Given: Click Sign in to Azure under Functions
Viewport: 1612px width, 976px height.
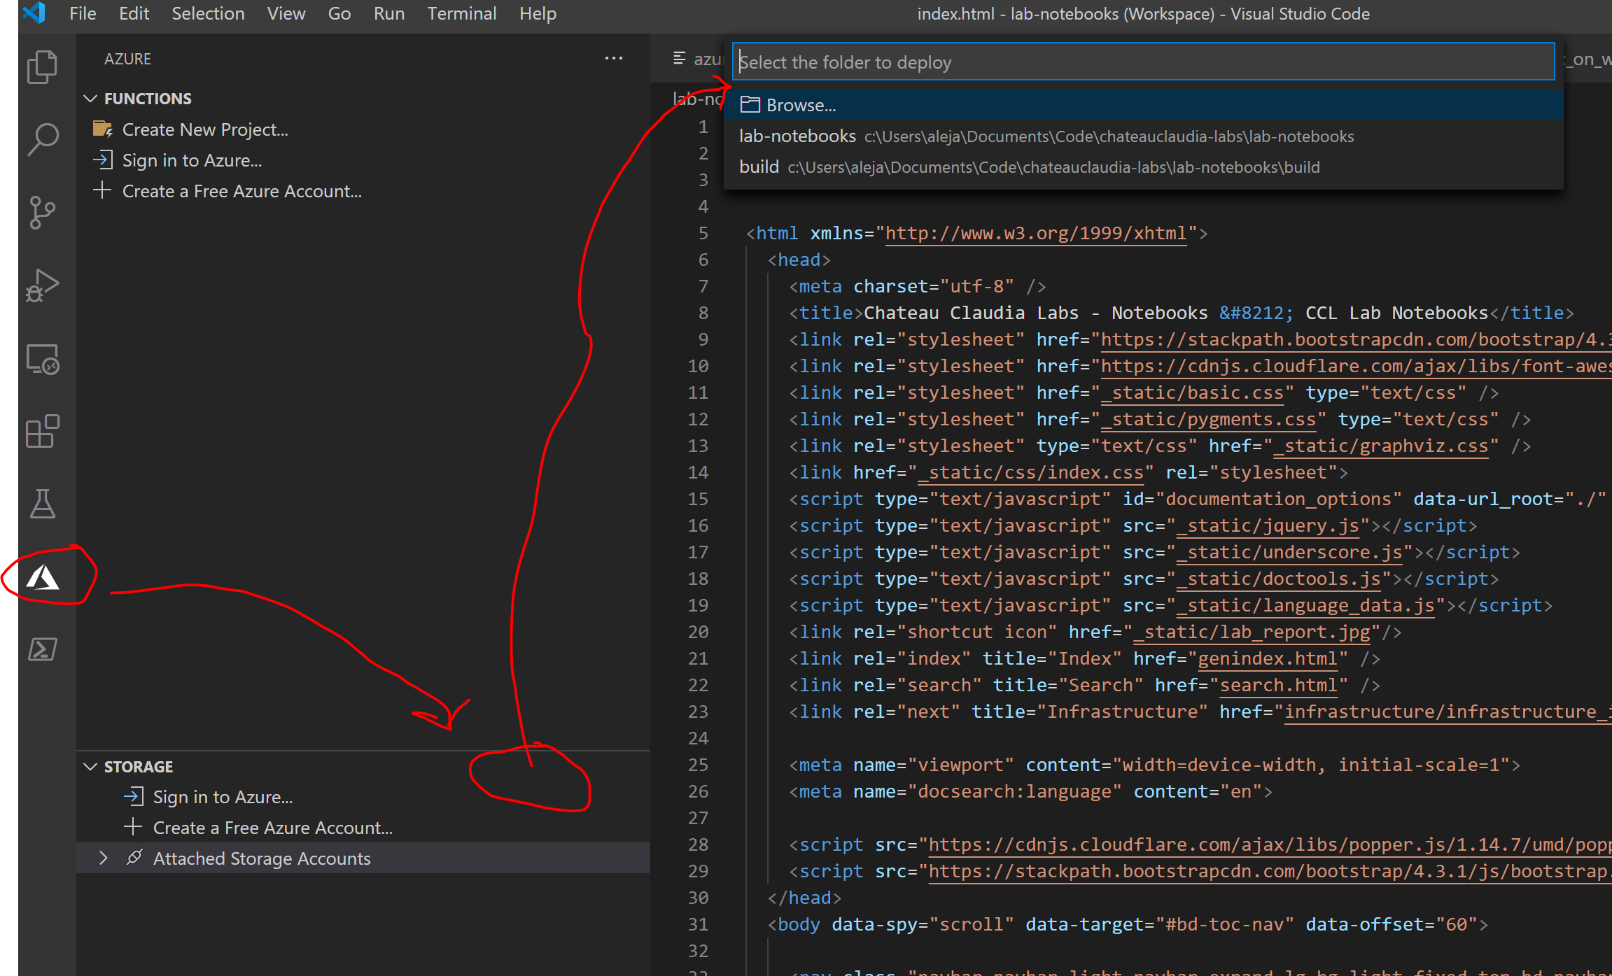Looking at the screenshot, I should 192,160.
